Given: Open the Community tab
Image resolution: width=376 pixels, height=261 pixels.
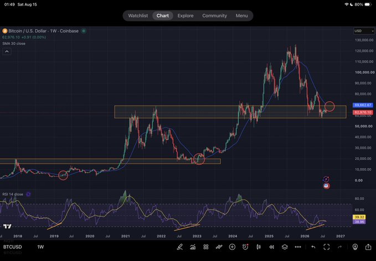Looking at the screenshot, I should coord(214,15).
